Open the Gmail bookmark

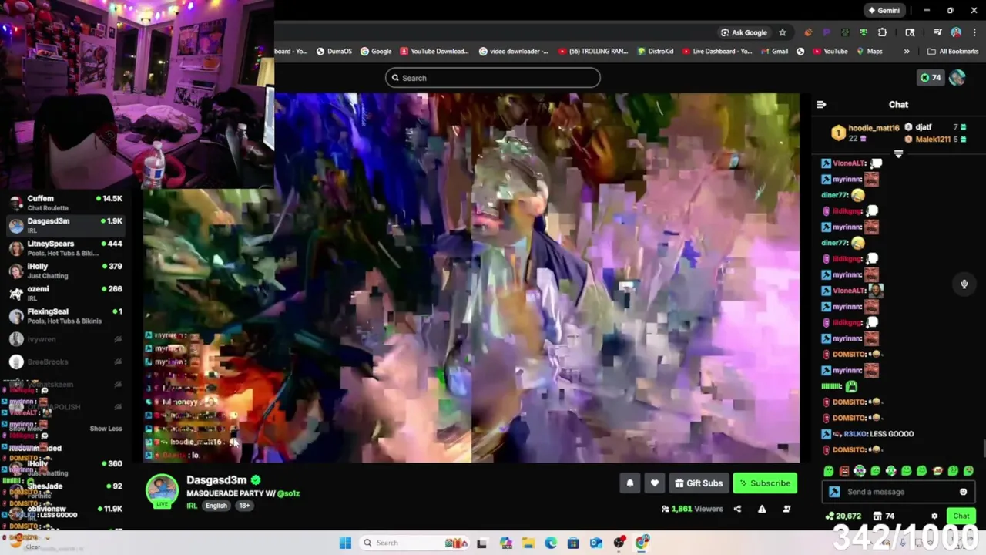pyautogui.click(x=775, y=52)
